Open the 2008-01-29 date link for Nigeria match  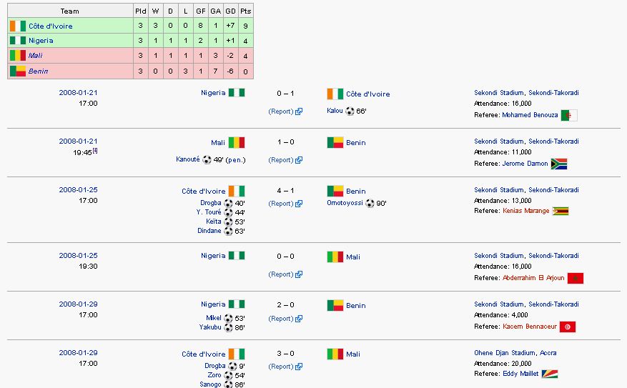coord(78,304)
